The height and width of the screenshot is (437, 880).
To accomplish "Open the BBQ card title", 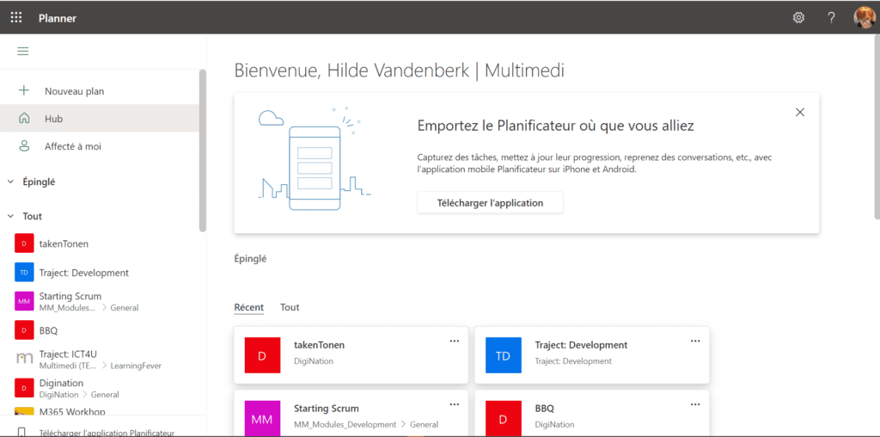I will click(x=544, y=409).
